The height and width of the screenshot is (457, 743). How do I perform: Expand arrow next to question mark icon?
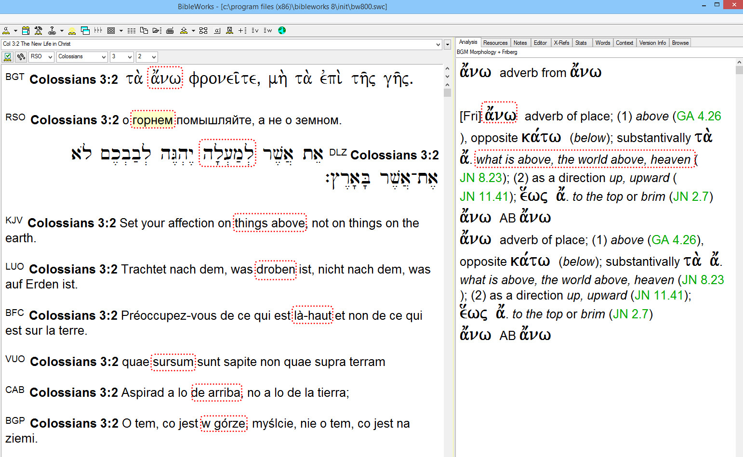click(x=62, y=31)
